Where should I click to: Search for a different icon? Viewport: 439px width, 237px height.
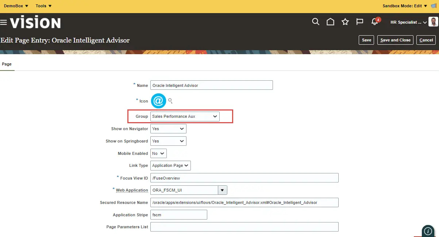click(170, 101)
